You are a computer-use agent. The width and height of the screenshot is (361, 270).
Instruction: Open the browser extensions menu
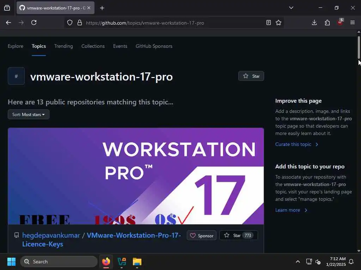[x=327, y=22]
